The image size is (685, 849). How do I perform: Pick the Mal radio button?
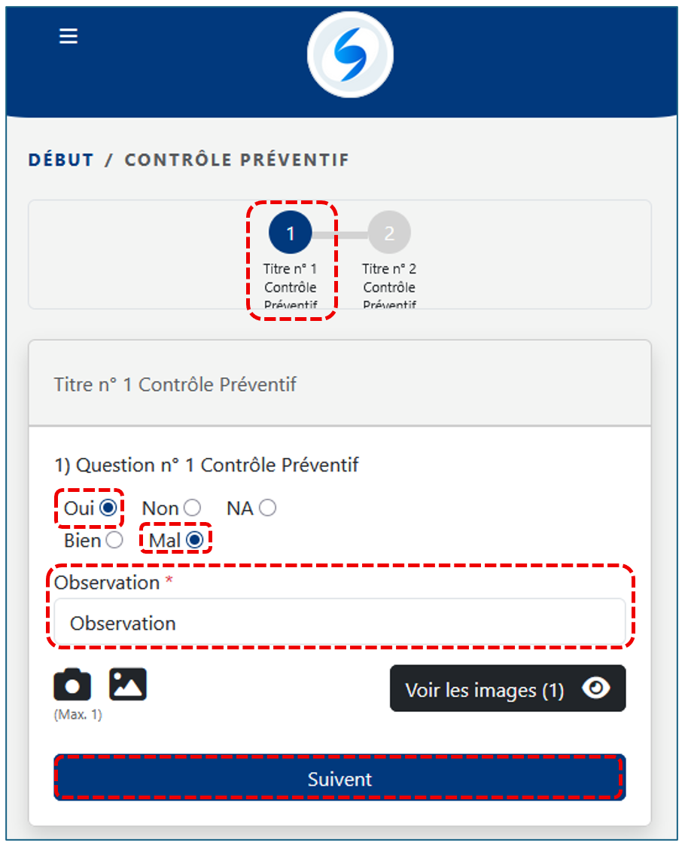[x=194, y=540]
